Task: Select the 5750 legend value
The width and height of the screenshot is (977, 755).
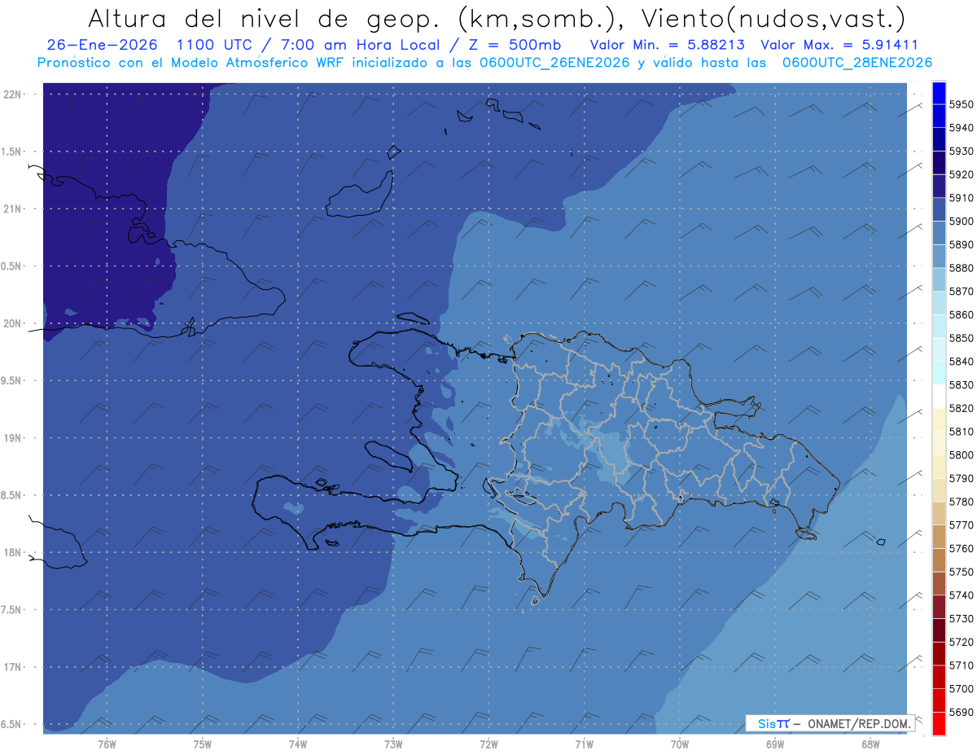Action: (961, 573)
